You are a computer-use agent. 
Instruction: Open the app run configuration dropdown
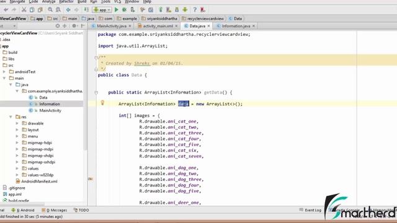coord(102,10)
